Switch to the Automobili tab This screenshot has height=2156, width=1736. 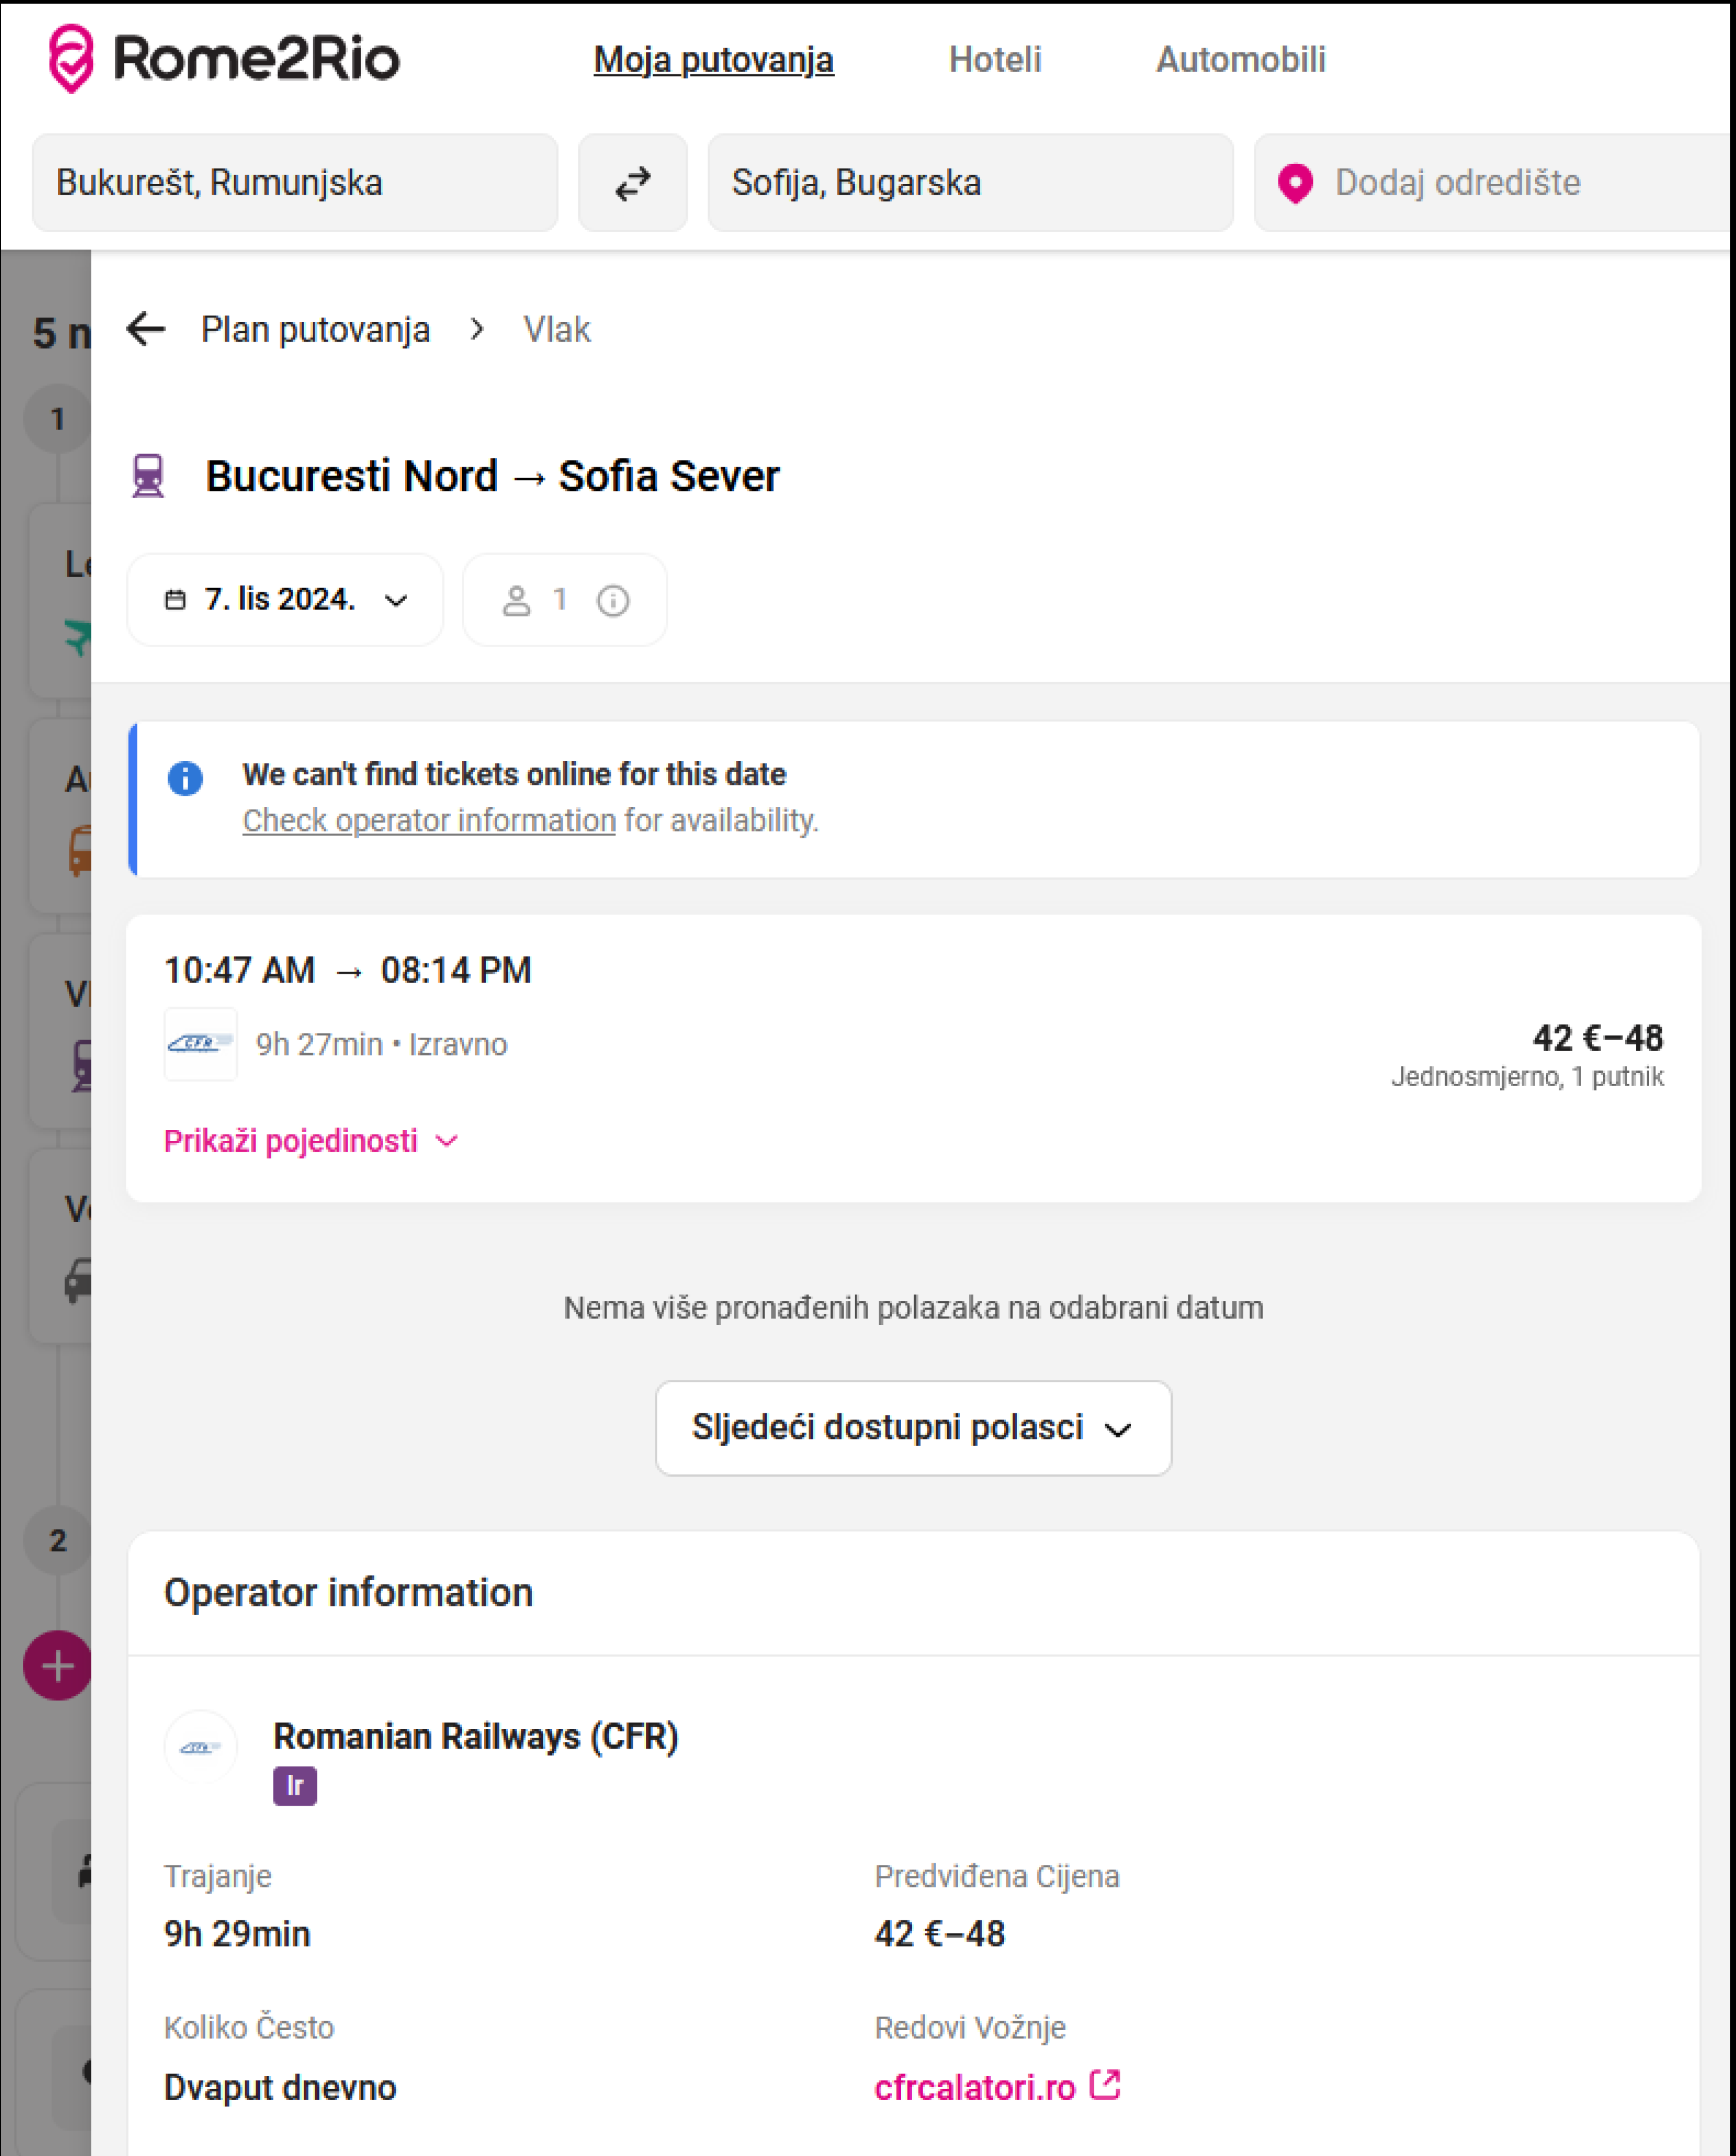coord(1240,60)
